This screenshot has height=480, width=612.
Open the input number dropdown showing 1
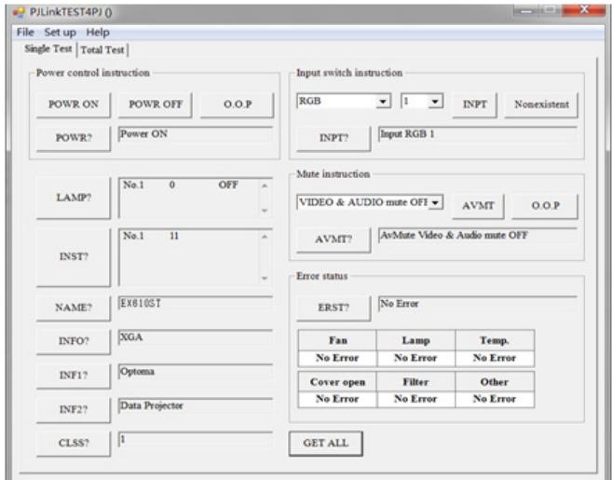[x=422, y=102]
